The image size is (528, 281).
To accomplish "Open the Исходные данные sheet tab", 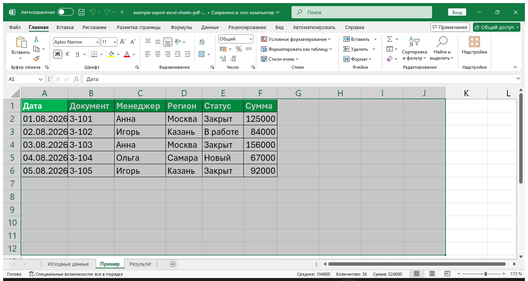I will coord(68,264).
